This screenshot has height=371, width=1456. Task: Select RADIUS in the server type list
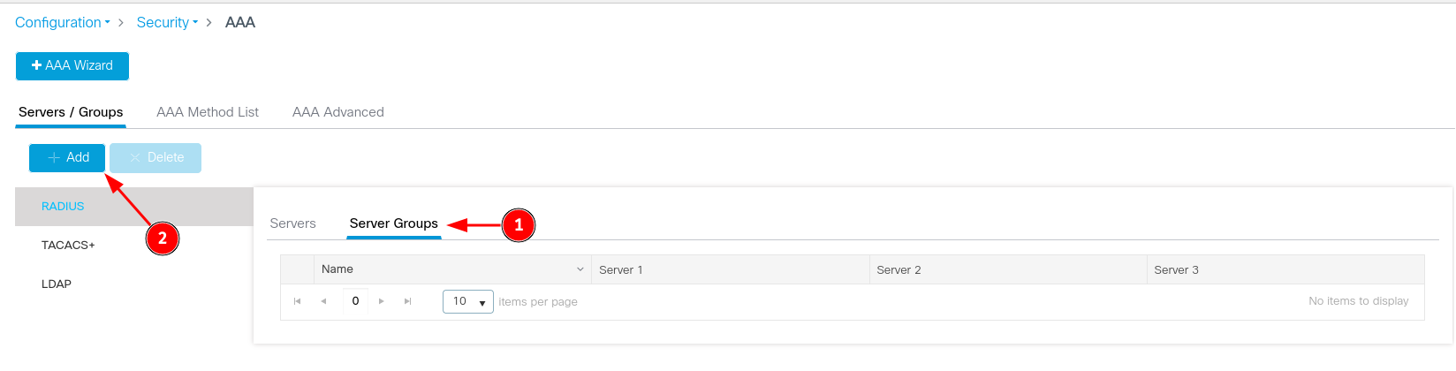[63, 206]
